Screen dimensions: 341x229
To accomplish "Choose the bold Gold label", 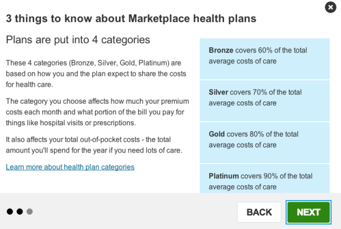I will pyautogui.click(x=217, y=134).
